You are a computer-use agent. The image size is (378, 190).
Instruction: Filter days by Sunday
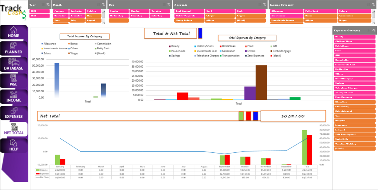click(119, 11)
